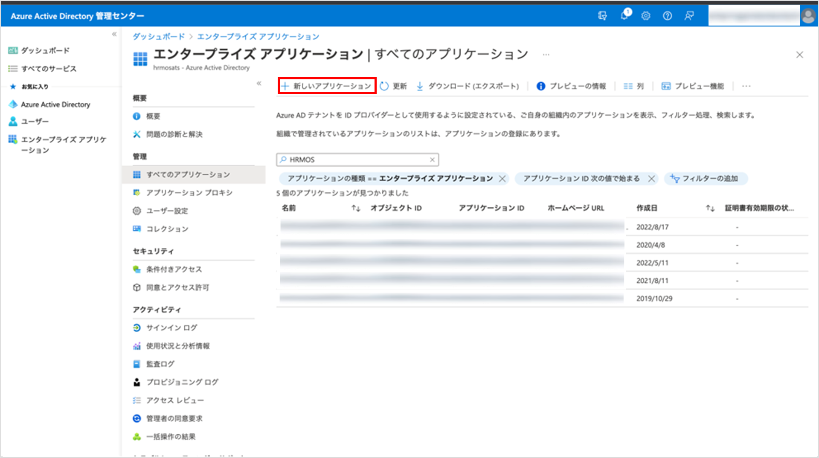Open portal settings gear icon
The image size is (819, 458).
pos(646,16)
